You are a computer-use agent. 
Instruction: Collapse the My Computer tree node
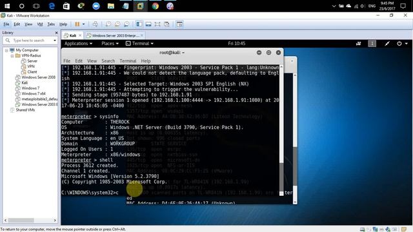tap(6, 50)
